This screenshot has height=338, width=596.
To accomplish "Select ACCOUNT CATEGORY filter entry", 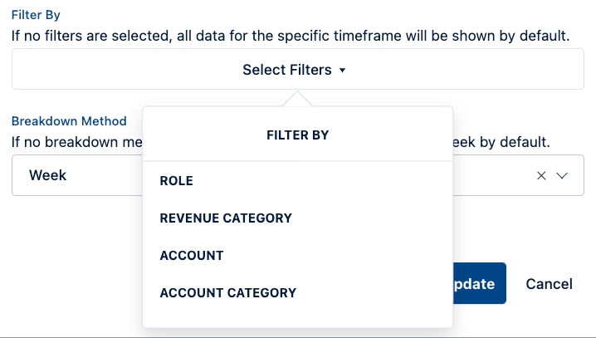I will pyautogui.click(x=228, y=293).
